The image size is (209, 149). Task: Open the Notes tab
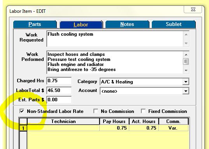[x=127, y=24]
